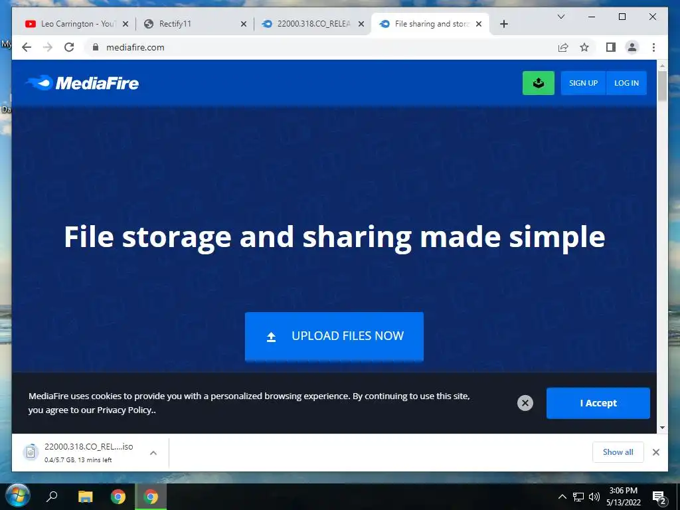
Task: Close the 22000.318.CO_RELEA tab
Action: (x=361, y=24)
